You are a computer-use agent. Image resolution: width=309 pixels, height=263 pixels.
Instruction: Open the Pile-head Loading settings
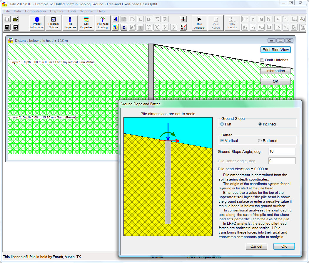tap(103, 23)
